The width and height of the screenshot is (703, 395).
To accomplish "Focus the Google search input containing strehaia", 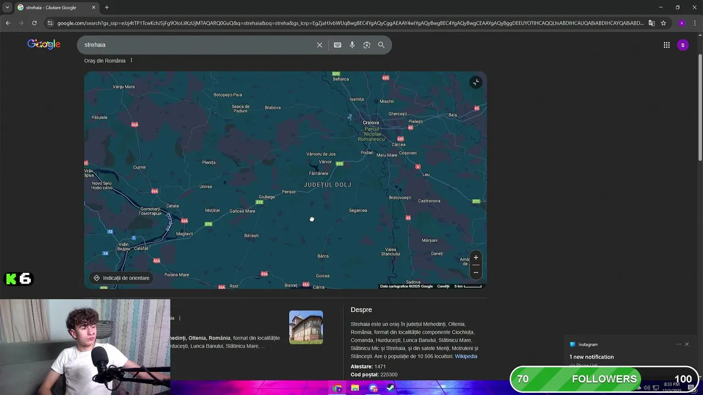I will (198, 45).
